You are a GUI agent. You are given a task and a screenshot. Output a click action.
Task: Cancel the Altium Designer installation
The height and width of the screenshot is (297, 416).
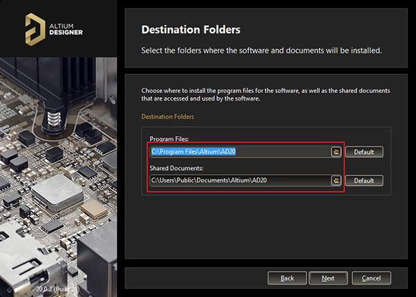tap(371, 278)
